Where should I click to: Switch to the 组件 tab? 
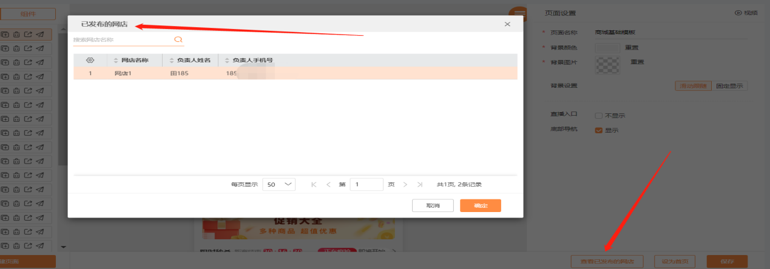pyautogui.click(x=28, y=13)
